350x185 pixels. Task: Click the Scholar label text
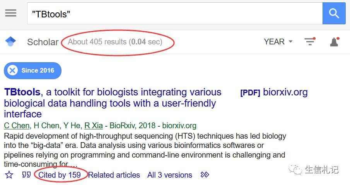tap(43, 42)
